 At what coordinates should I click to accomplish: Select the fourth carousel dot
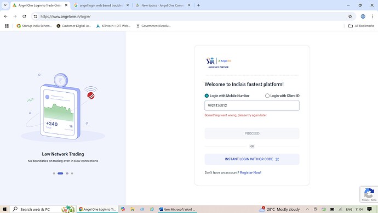(72, 173)
